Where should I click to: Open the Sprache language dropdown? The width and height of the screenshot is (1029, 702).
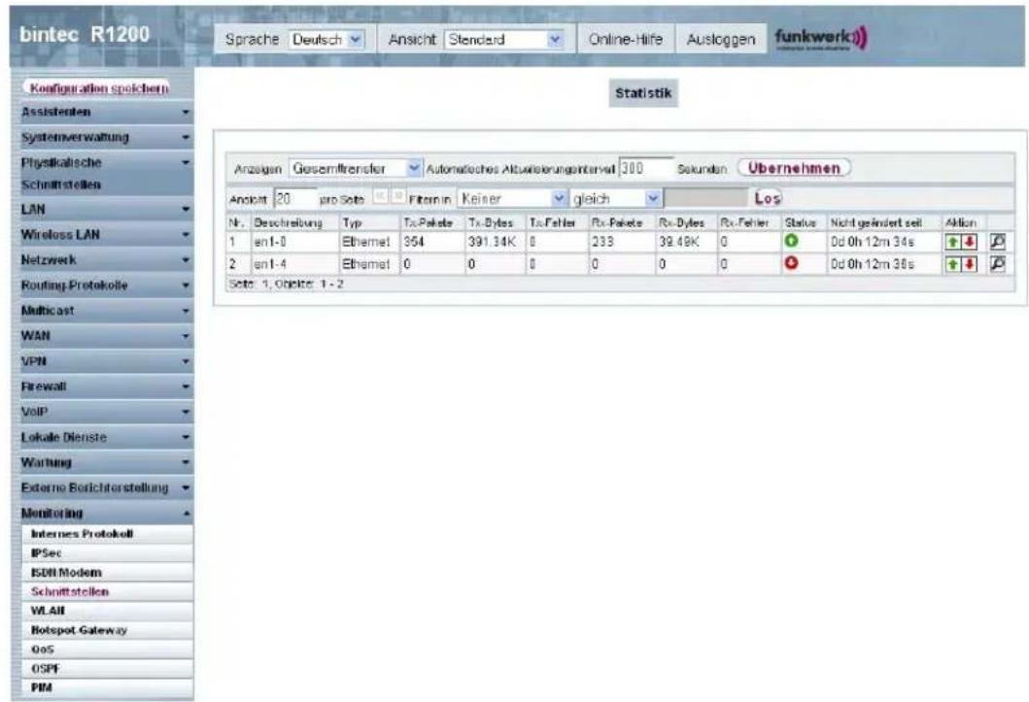point(326,40)
